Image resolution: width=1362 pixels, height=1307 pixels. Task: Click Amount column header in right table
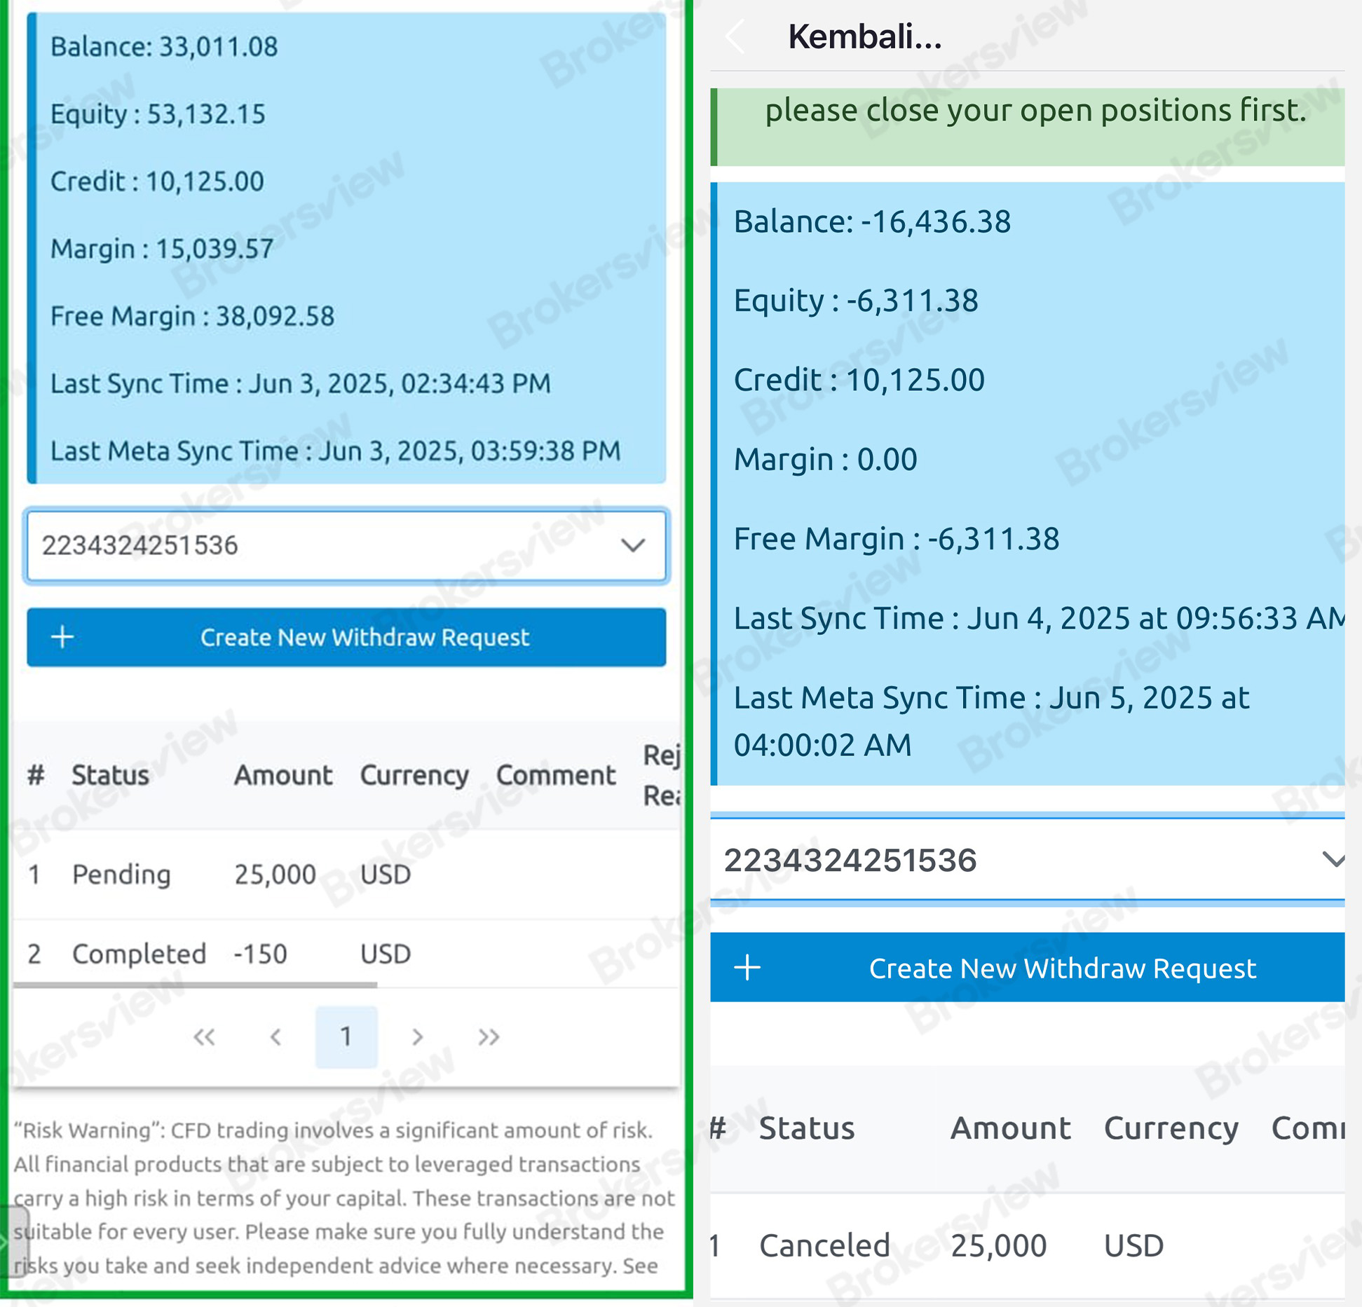click(x=1010, y=1128)
